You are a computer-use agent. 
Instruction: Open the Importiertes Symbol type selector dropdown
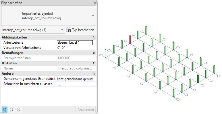click(93, 16)
